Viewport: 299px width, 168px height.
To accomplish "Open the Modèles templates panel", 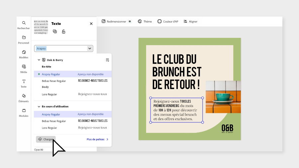I will 24,54.
